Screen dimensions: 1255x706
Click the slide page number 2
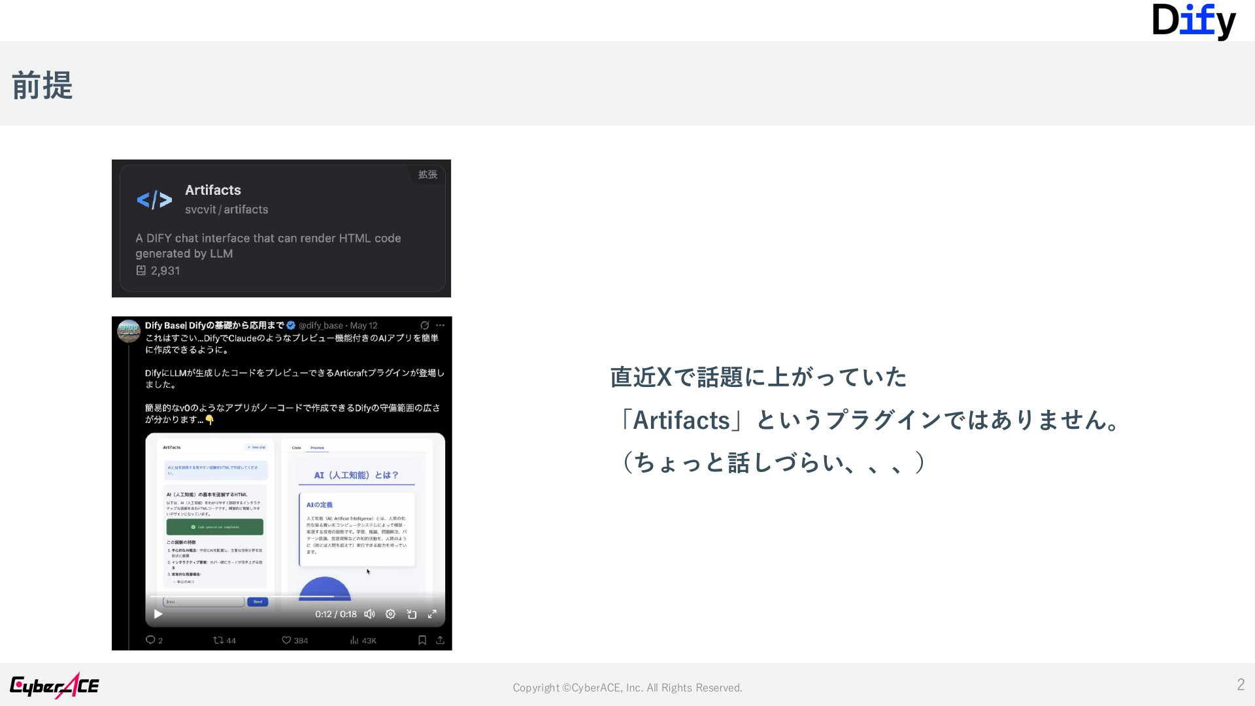point(1241,684)
